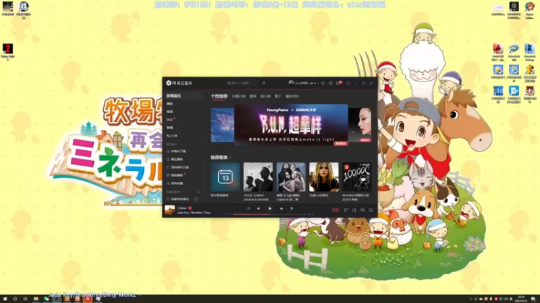Click plus icon to create new playlist
The width and height of the screenshot is (540, 303).
point(198,192)
